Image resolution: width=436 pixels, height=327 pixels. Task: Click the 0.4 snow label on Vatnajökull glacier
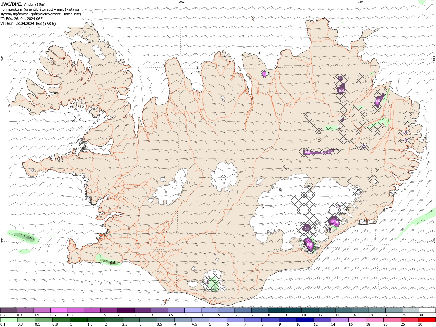pos(307,228)
